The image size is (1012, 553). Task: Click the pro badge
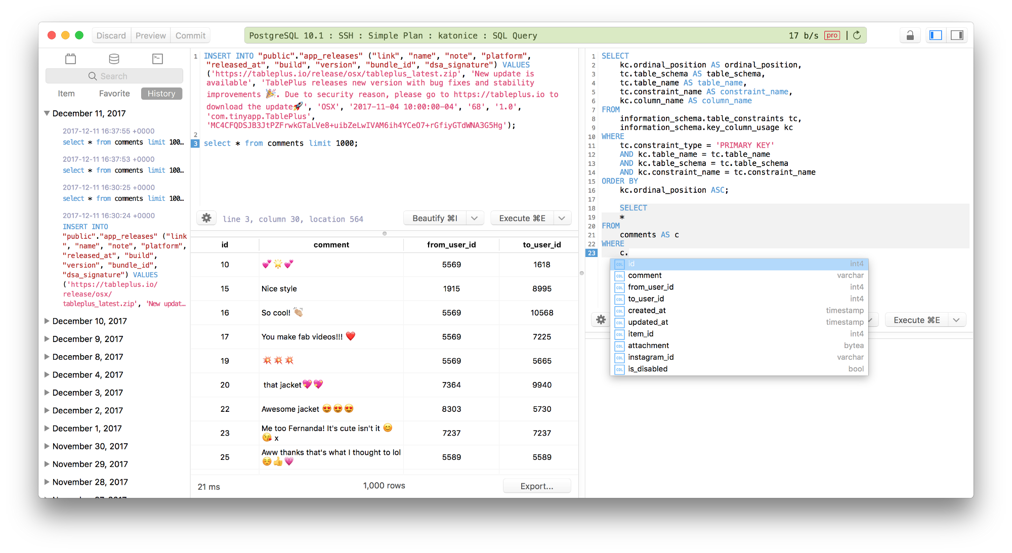(x=832, y=35)
